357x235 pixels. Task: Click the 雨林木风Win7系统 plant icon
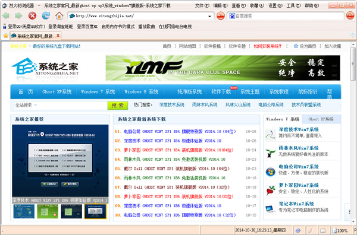click(271, 153)
